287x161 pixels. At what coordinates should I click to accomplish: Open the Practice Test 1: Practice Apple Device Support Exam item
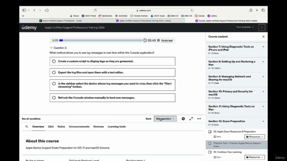(x=237, y=145)
